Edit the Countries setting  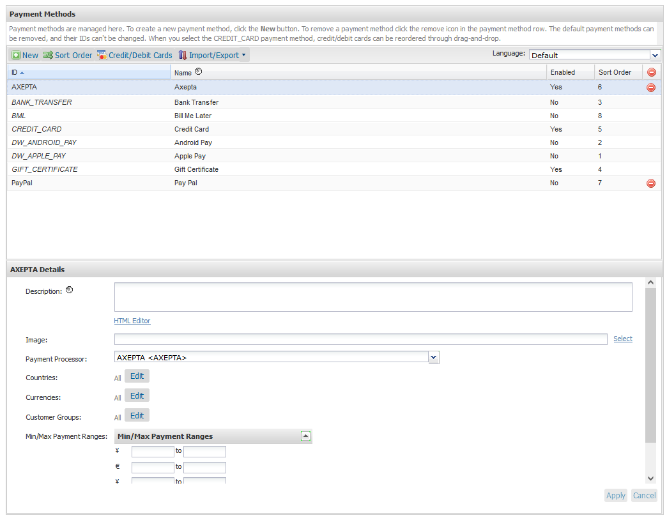(x=137, y=376)
